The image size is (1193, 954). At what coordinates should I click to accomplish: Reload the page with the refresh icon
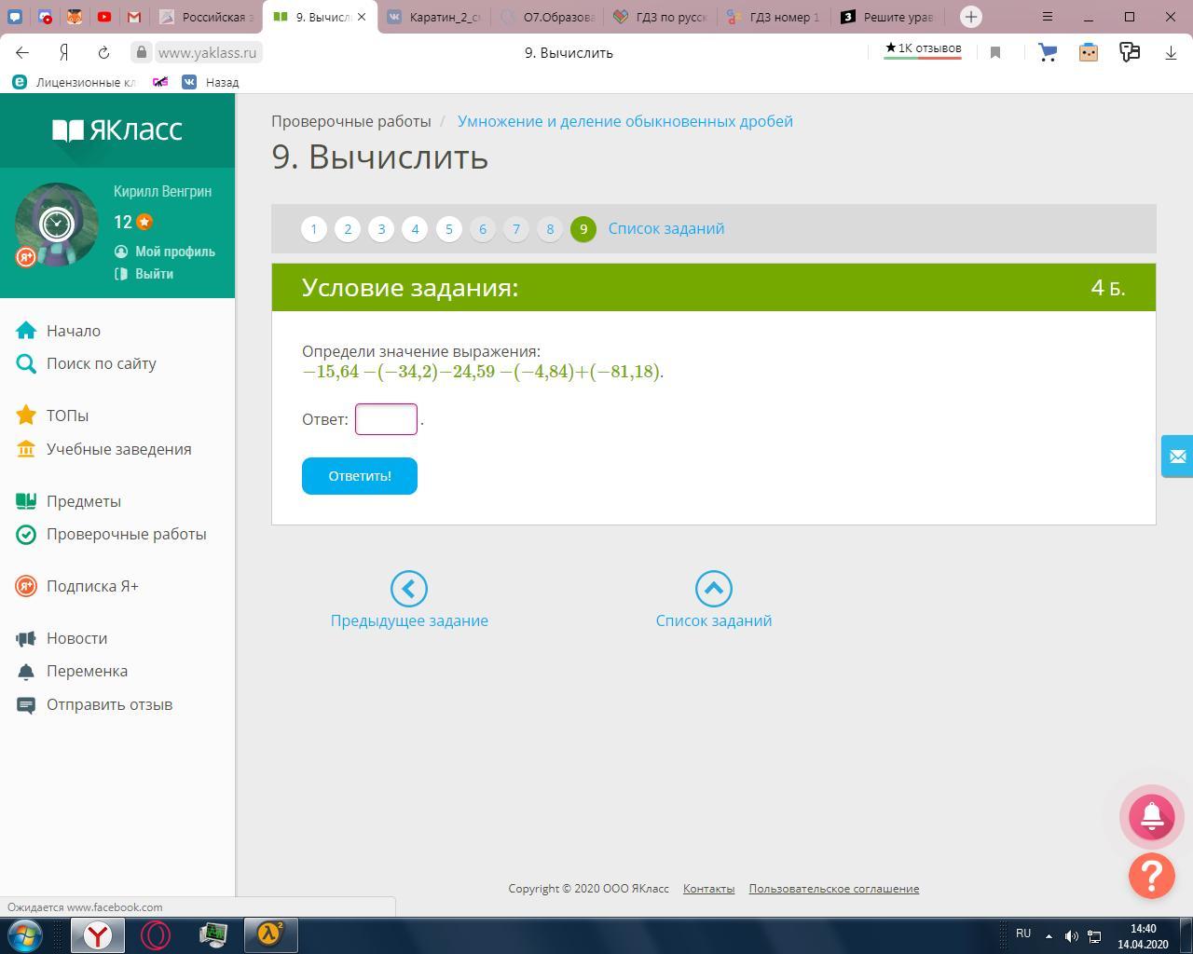tap(103, 53)
